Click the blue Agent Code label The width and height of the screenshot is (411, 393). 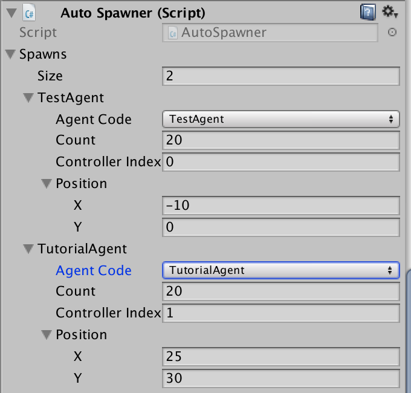[94, 271]
